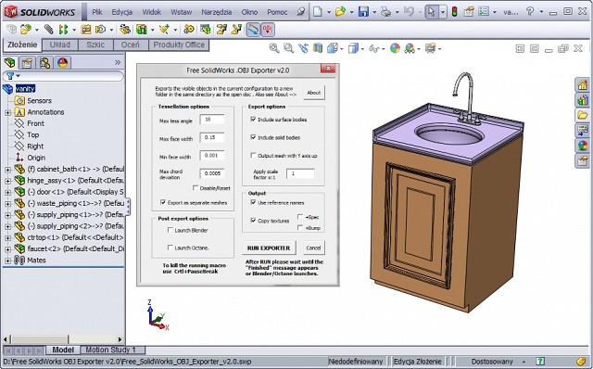The image size is (593, 369).
Task: Expand the Annotations tree node
Action: tap(7, 112)
